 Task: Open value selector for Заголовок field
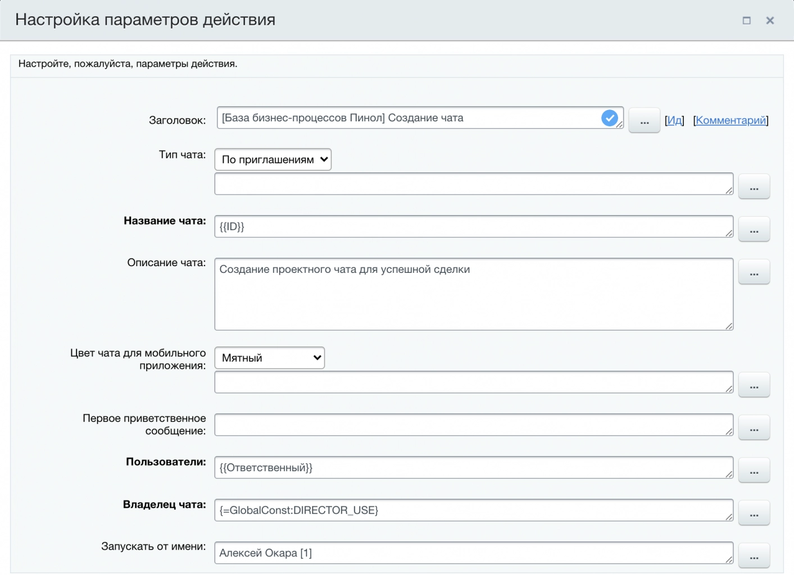pos(644,120)
